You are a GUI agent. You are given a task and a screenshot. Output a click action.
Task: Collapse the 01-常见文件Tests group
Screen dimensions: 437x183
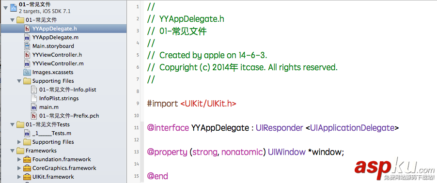point(12,124)
